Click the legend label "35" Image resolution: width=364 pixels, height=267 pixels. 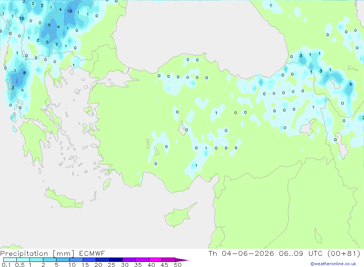pos(138,265)
